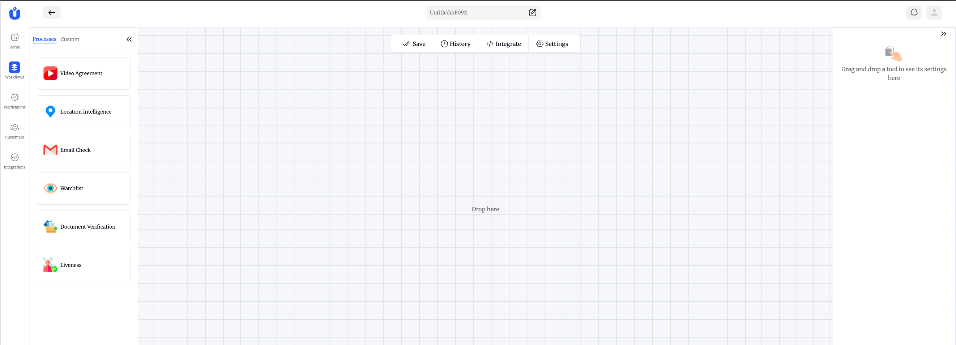Click the Location Intelligence pin icon
The height and width of the screenshot is (345, 956).
(x=51, y=111)
